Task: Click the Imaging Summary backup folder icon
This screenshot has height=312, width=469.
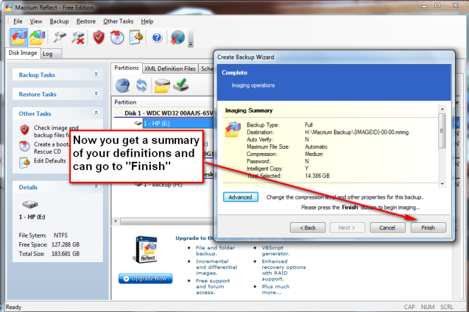Action: pyautogui.click(x=232, y=130)
